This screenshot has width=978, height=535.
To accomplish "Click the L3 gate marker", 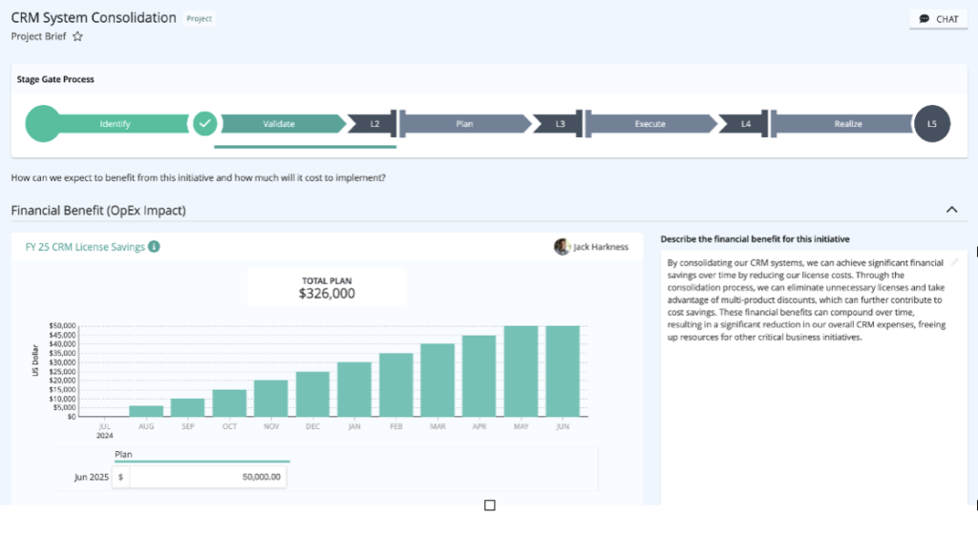I will pyautogui.click(x=560, y=124).
